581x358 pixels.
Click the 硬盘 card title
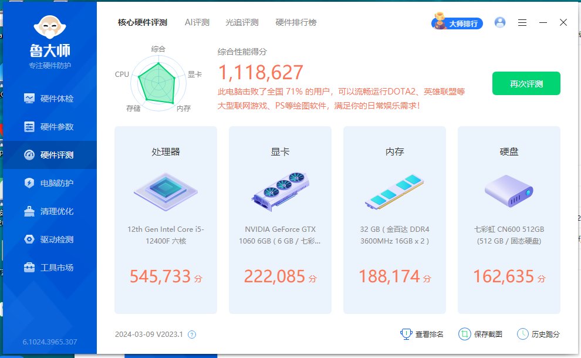coord(509,151)
